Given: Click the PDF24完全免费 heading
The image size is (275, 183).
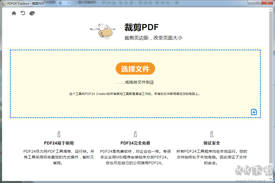Looking at the screenshot, I should [135, 143].
